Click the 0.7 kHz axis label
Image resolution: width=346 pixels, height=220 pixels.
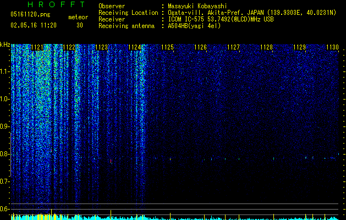[5, 182]
